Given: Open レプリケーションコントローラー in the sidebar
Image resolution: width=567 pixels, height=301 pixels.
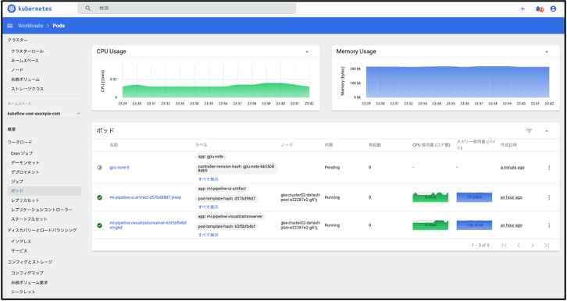Looking at the screenshot, I should click(42, 209).
